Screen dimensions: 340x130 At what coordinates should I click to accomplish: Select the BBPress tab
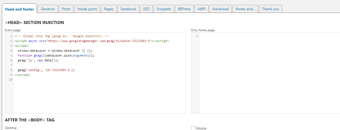pos(184,9)
